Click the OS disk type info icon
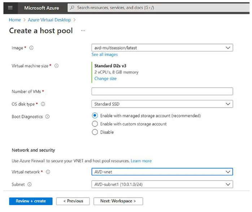Image resolution: width=252 pixels, height=212 pixels. (x=43, y=104)
